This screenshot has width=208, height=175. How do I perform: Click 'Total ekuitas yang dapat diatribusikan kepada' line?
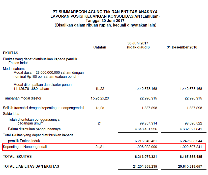pyautogui.click(x=38, y=135)
